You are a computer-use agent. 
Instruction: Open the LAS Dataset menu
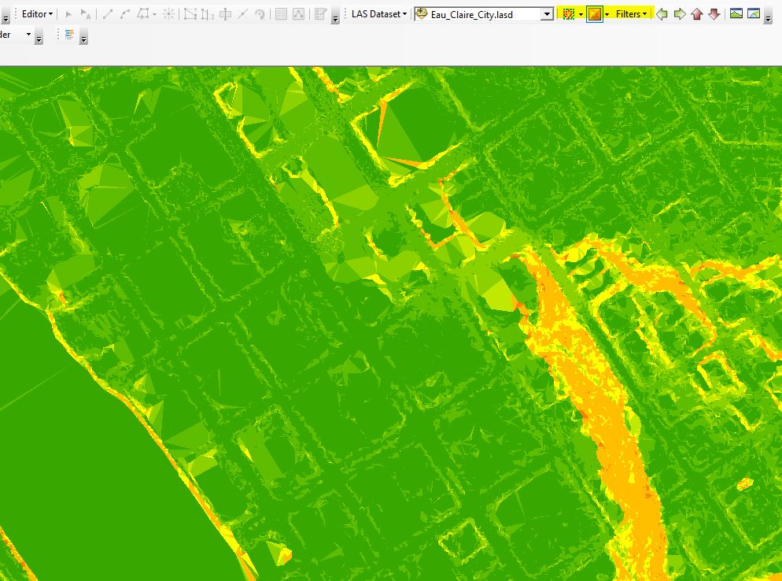(x=378, y=13)
